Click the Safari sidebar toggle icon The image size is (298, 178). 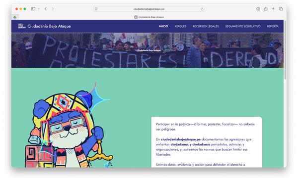[33, 9]
